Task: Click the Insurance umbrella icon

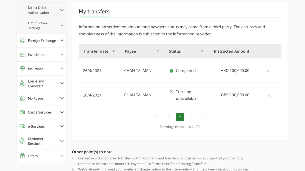Action: coord(22,69)
